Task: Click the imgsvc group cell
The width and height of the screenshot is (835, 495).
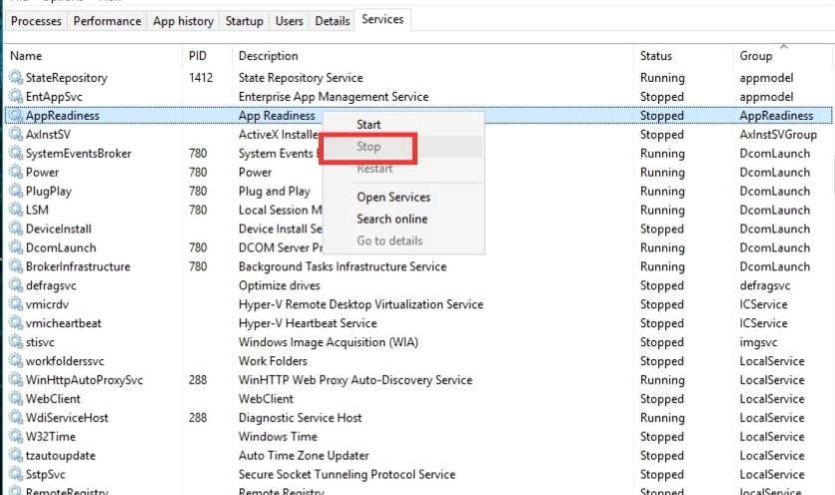Action: (x=758, y=342)
